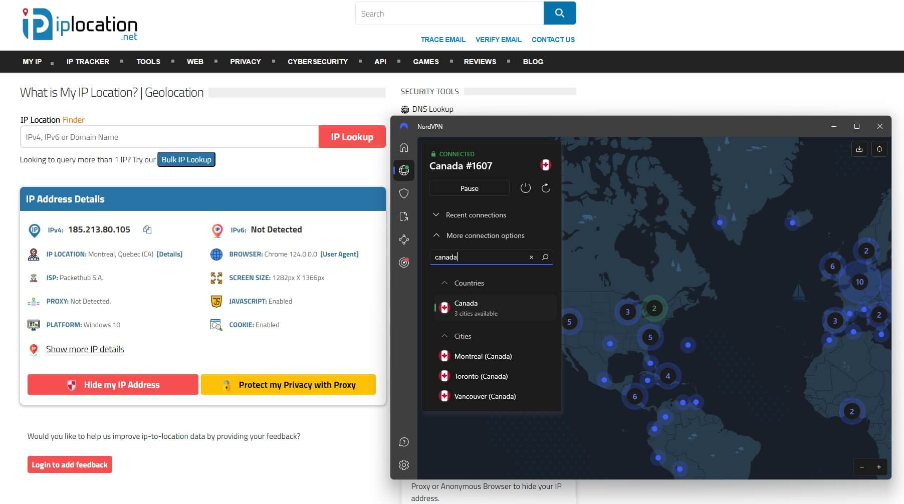
Task: Reconnect using the refresh icon
Action: click(546, 188)
